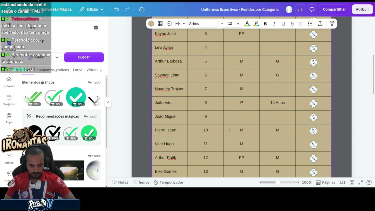Open the text highlight color tool
The height and width of the screenshot is (211, 375).
click(256, 23)
